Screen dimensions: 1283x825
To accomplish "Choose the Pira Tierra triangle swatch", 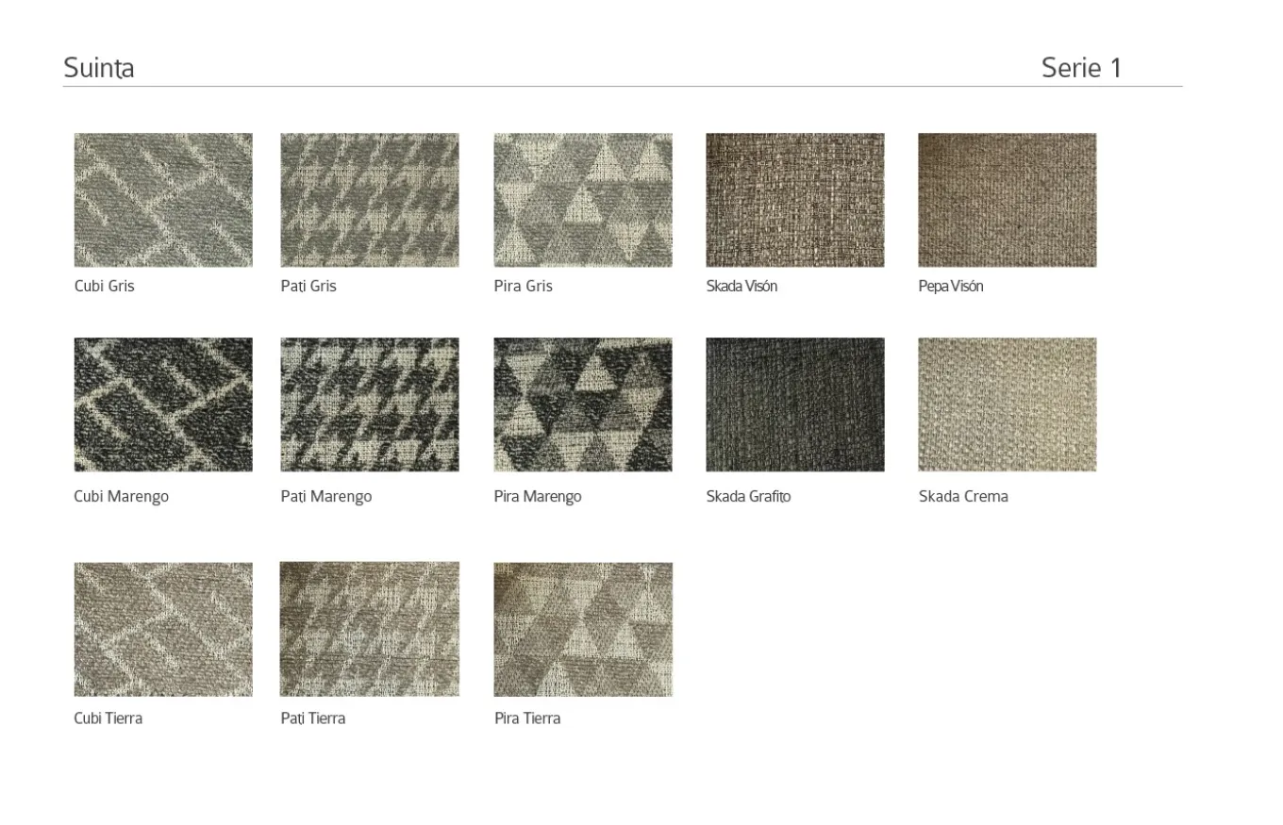I will [x=583, y=629].
